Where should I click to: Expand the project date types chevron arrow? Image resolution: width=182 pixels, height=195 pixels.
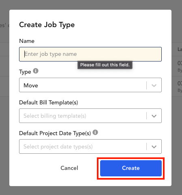(154, 147)
